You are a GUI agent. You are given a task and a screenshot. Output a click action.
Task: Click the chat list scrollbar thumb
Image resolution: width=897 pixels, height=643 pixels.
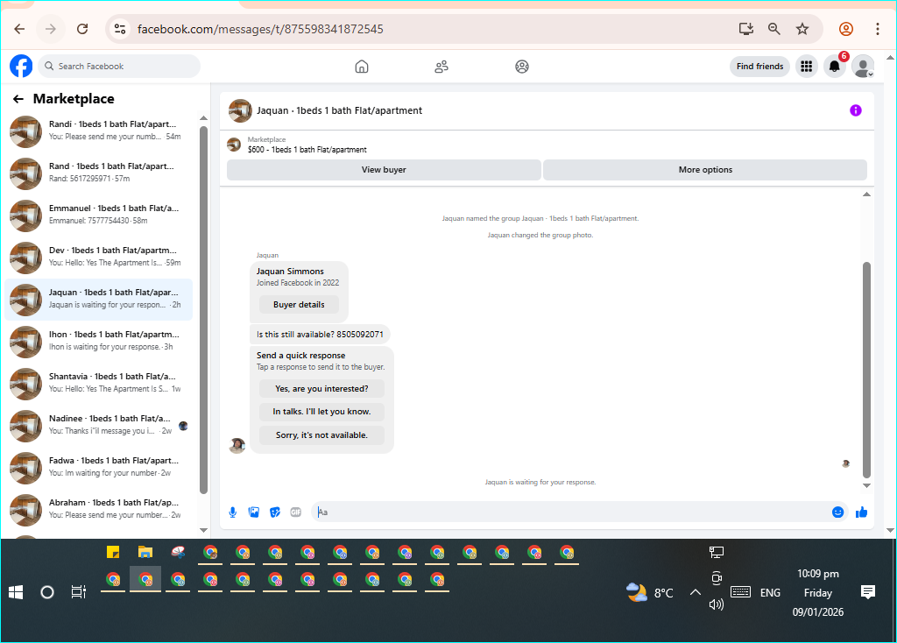(x=203, y=309)
